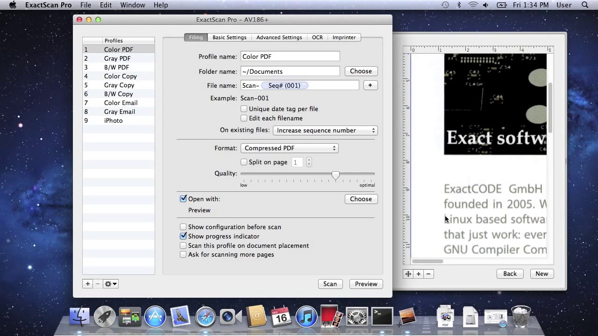Open the OCR tab

(317, 37)
